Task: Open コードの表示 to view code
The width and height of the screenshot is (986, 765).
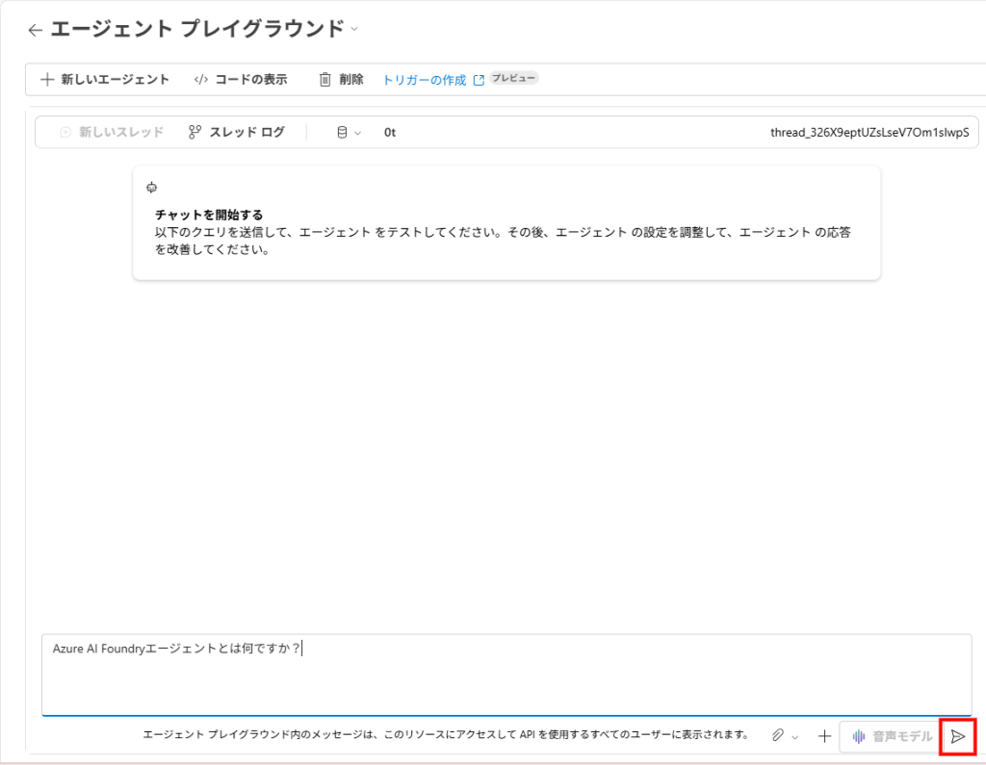Action: (241, 80)
